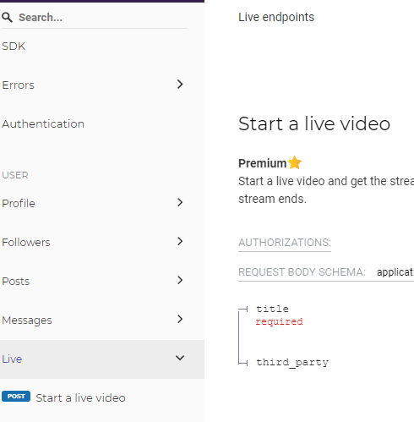Image resolution: width=414 pixels, height=422 pixels.
Task: Click the search magnifier icon
Action: [x=7, y=18]
